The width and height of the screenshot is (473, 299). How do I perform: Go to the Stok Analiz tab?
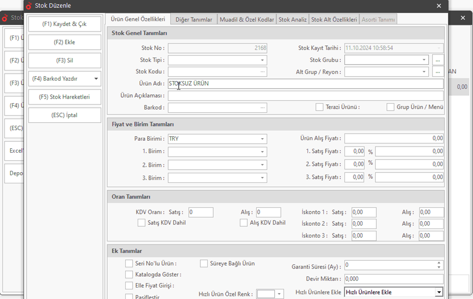point(292,20)
